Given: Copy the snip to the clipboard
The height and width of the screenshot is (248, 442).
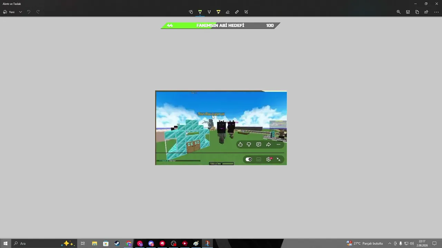Looking at the screenshot, I should tap(417, 12).
